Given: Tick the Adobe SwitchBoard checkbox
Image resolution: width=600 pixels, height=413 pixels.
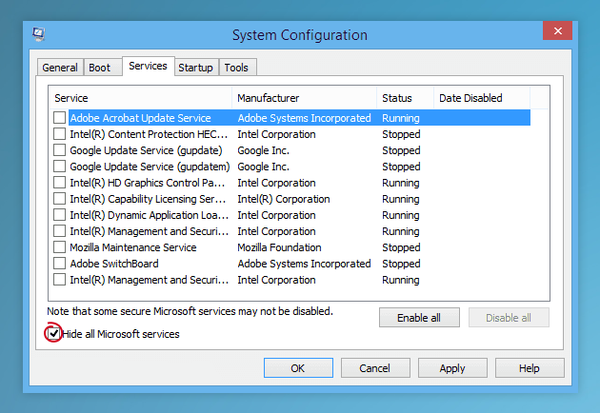Looking at the screenshot, I should [59, 263].
